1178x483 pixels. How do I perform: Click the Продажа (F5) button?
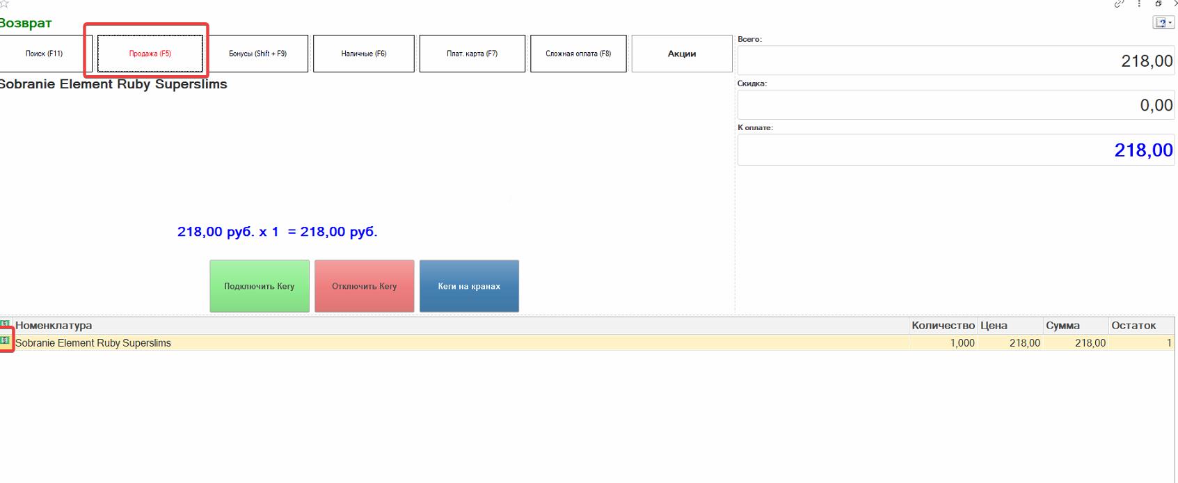click(x=150, y=54)
